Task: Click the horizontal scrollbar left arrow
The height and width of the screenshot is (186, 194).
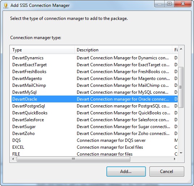Action: pyautogui.click(x=13, y=159)
